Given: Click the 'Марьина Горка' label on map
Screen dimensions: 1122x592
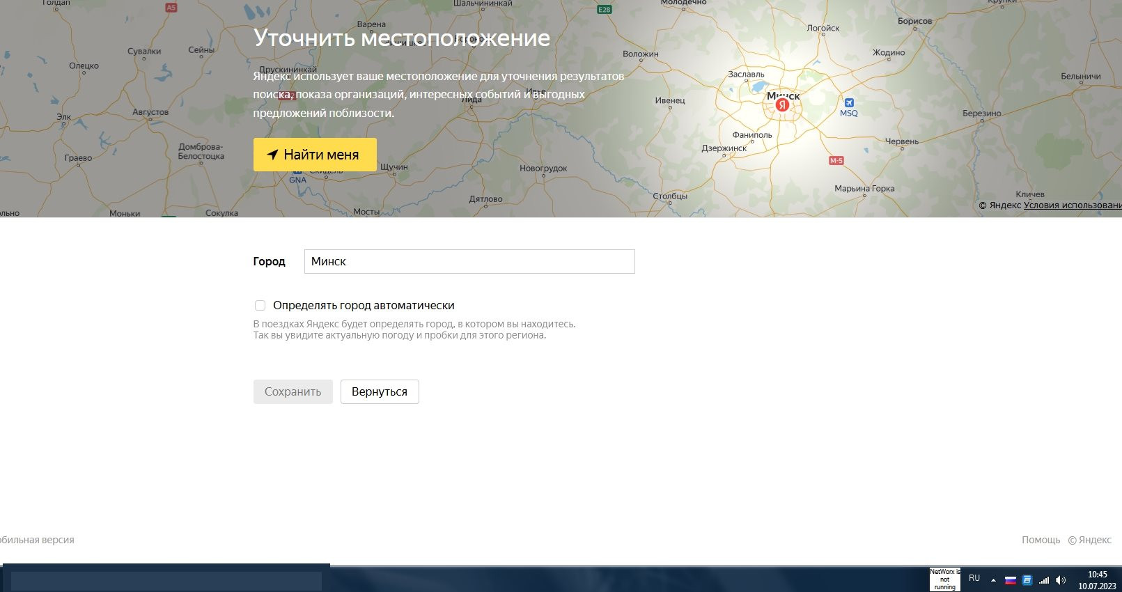Looking at the screenshot, I should pos(864,188).
